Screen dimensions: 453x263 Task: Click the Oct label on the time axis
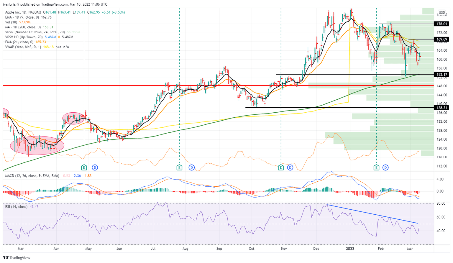(x=251, y=249)
